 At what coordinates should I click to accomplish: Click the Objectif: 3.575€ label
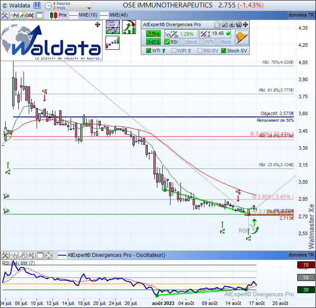[277, 113]
